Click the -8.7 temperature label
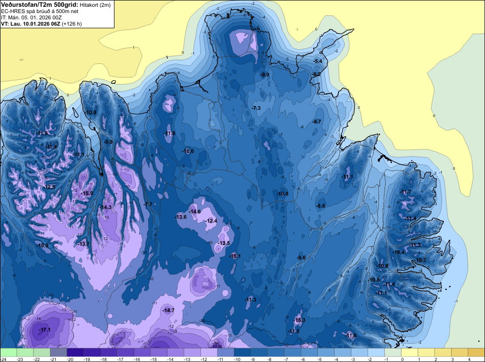 (317, 121)
